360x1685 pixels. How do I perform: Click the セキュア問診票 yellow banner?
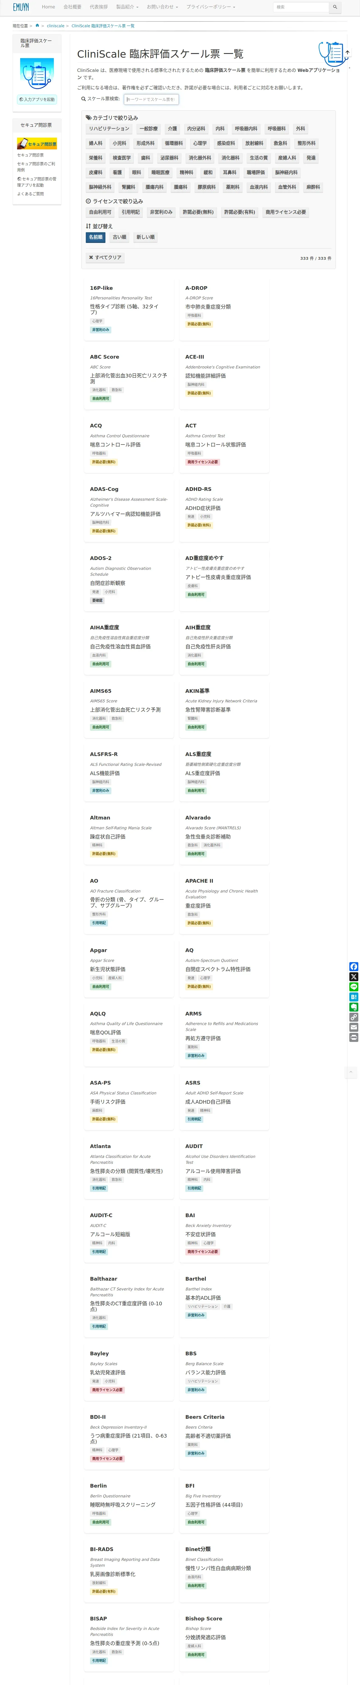36,143
